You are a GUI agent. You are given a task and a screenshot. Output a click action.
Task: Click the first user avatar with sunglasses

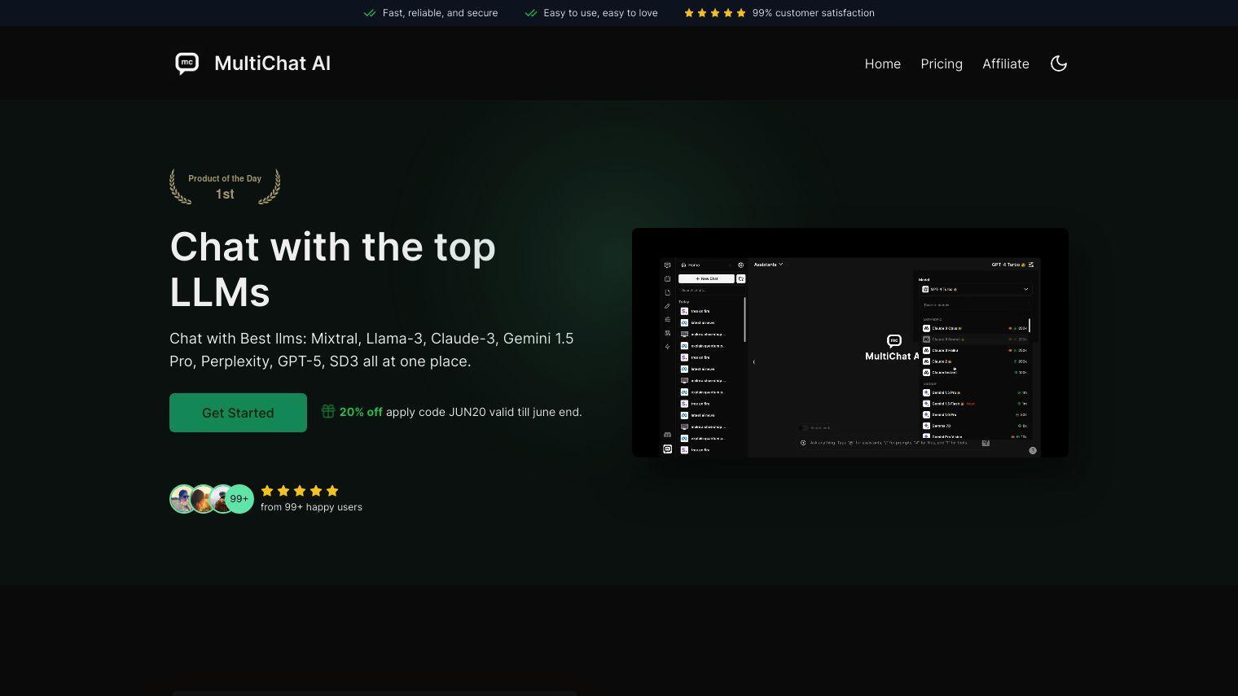[183, 499]
